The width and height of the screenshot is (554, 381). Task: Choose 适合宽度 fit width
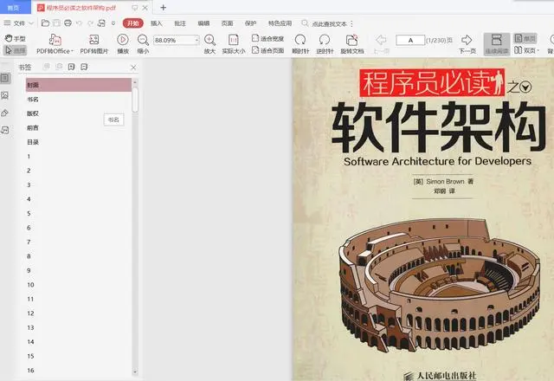267,38
